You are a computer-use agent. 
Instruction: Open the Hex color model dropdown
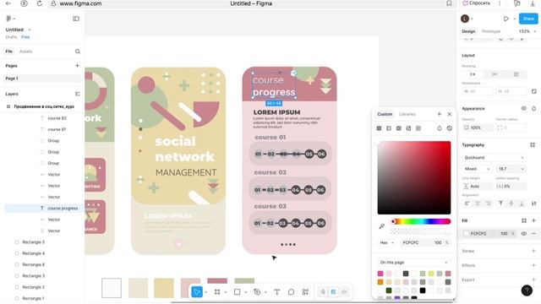tap(386, 242)
